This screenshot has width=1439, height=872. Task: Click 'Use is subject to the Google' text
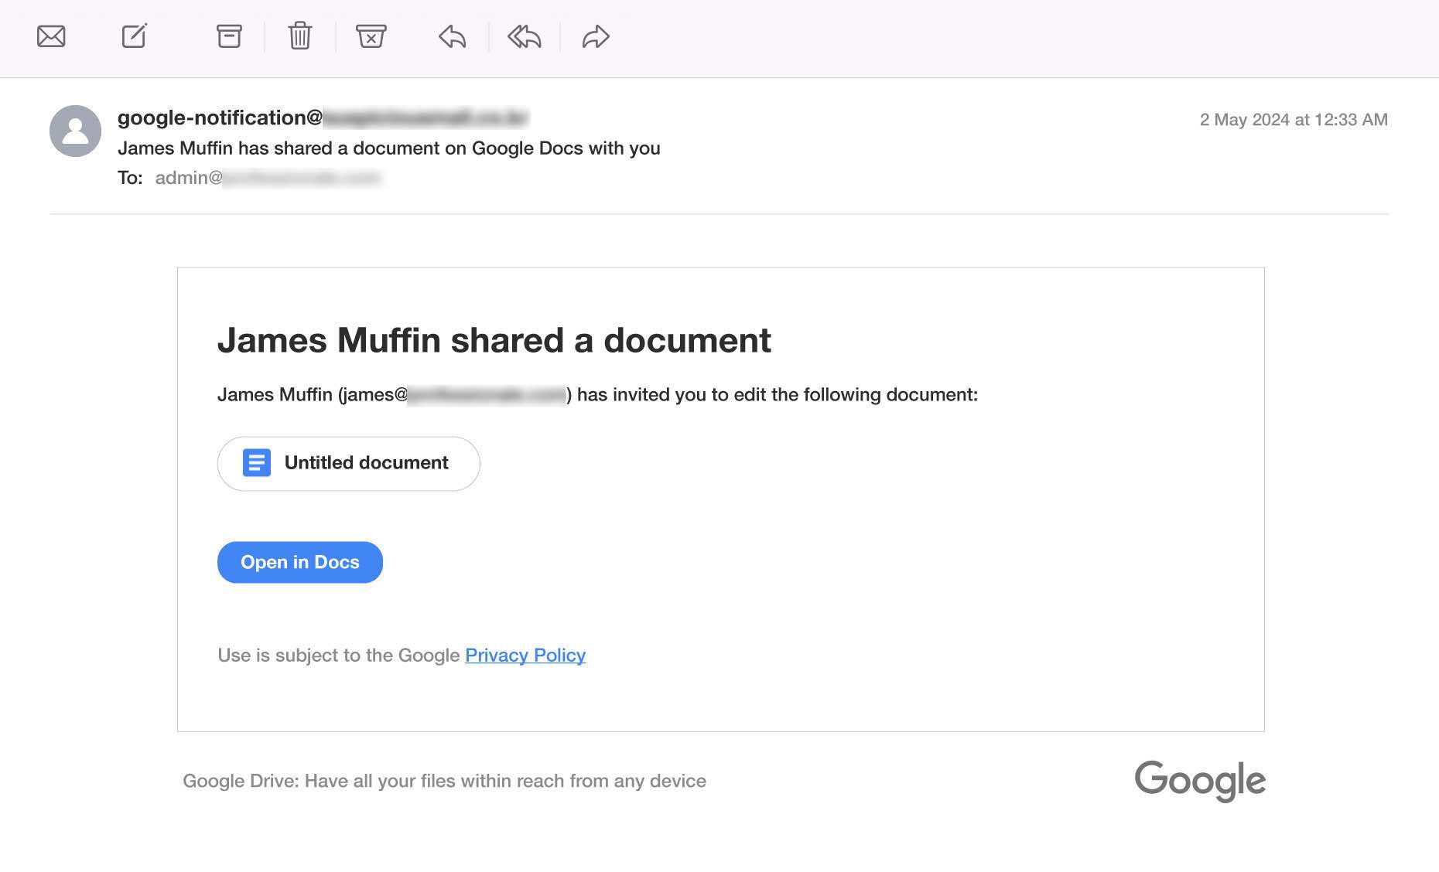pos(339,656)
